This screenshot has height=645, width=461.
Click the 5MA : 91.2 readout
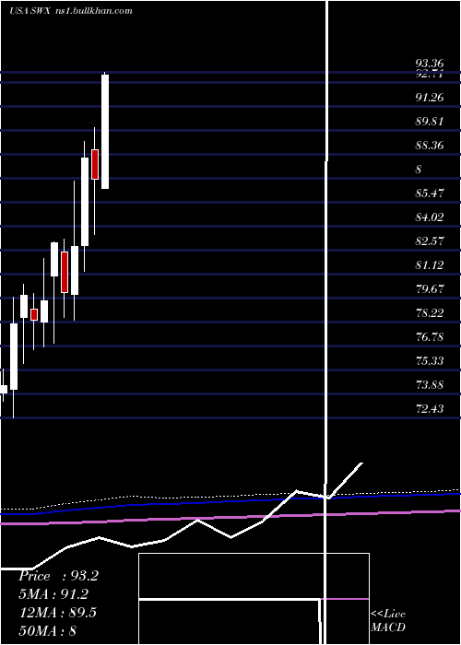pyautogui.click(x=53, y=594)
